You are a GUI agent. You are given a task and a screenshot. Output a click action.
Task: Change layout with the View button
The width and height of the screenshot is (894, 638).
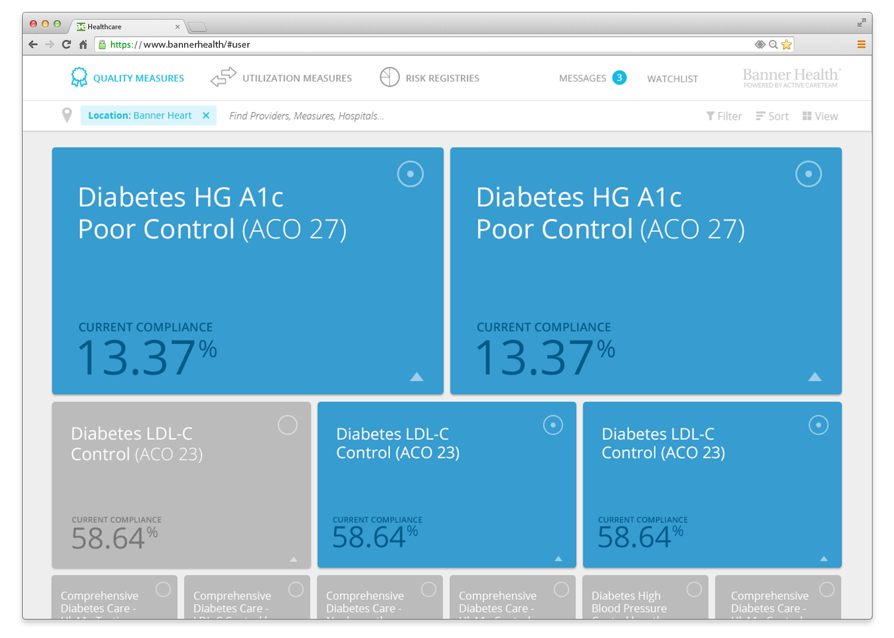(x=820, y=116)
